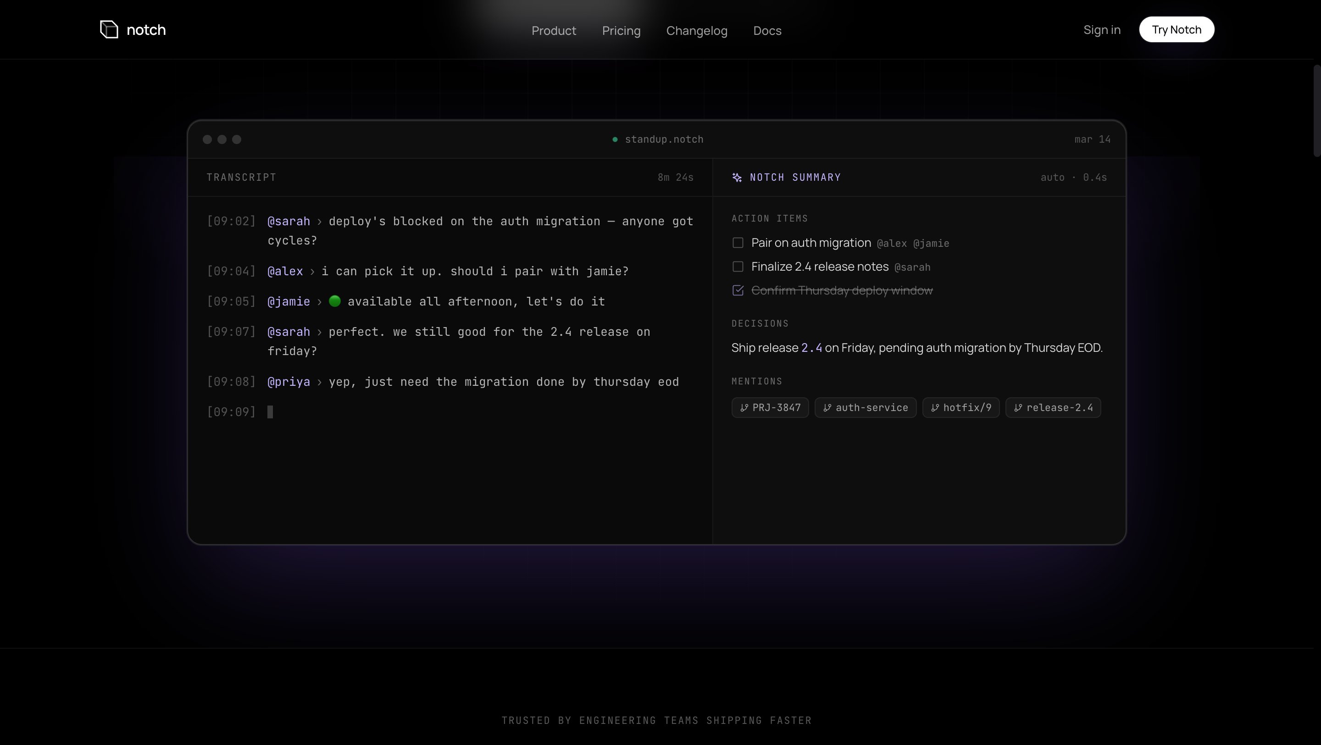Screen dimensions: 1321x745
Task: Click the @alex tag on Pair on auth migration
Action: (892, 244)
